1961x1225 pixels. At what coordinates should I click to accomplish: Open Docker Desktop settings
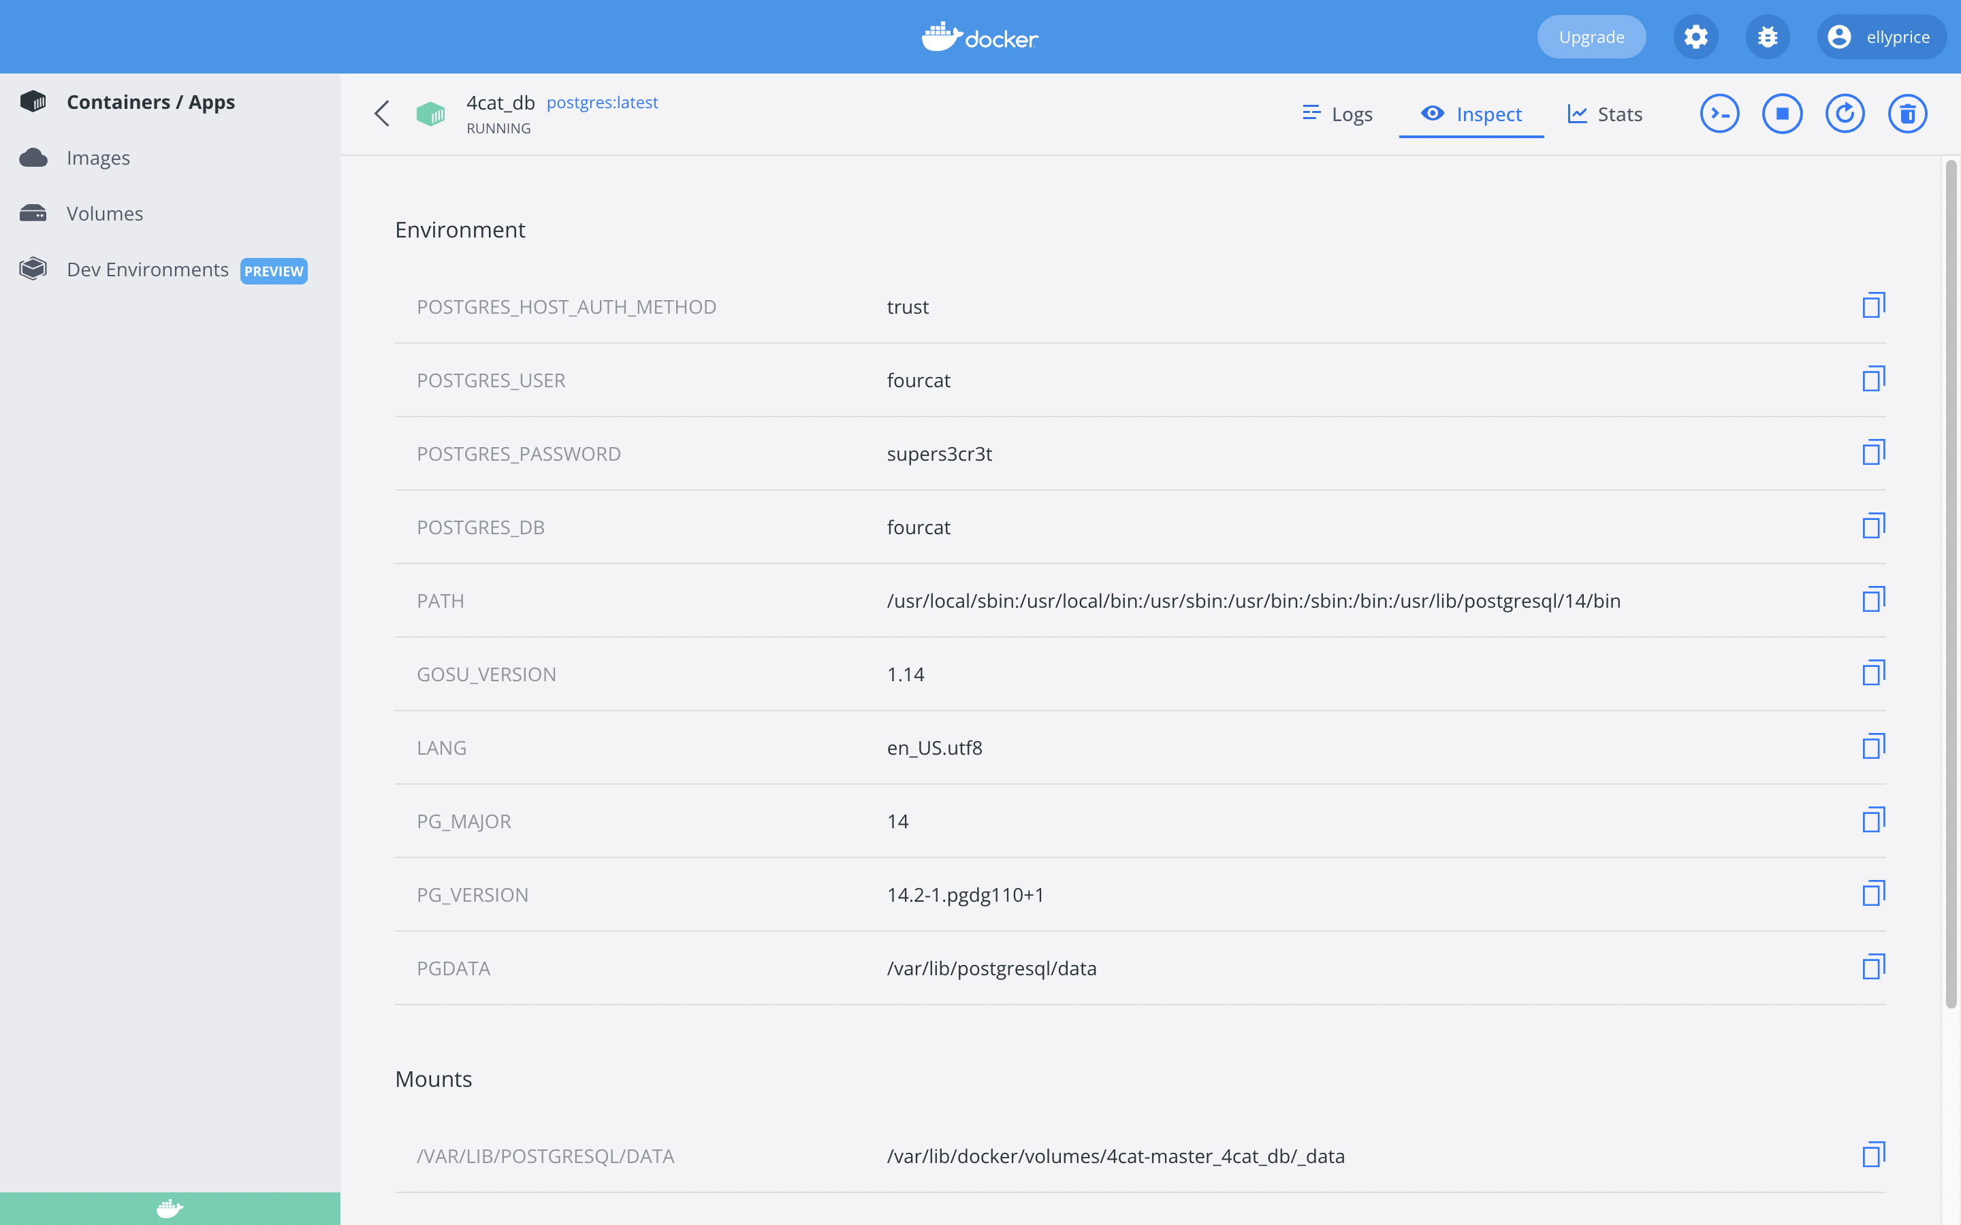(x=1695, y=37)
